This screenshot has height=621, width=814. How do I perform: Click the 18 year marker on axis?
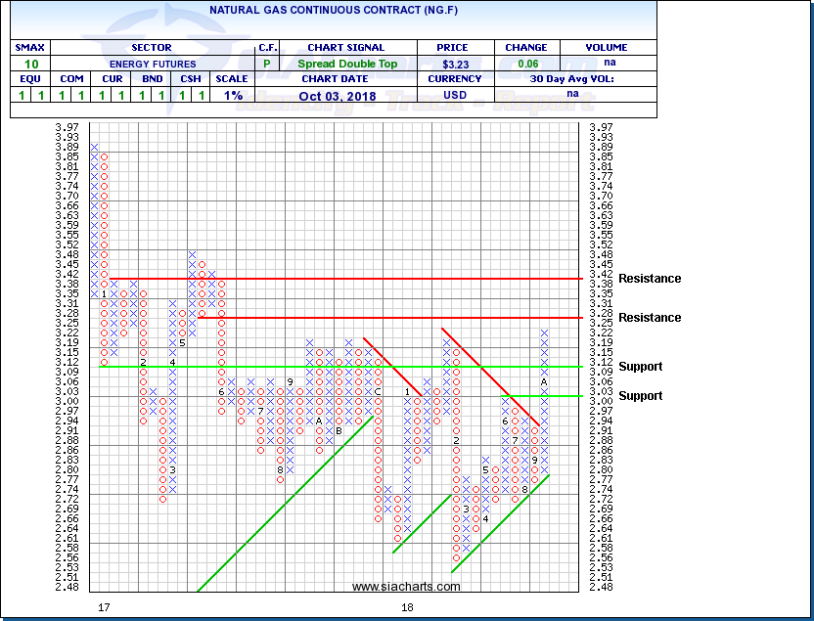click(x=406, y=608)
